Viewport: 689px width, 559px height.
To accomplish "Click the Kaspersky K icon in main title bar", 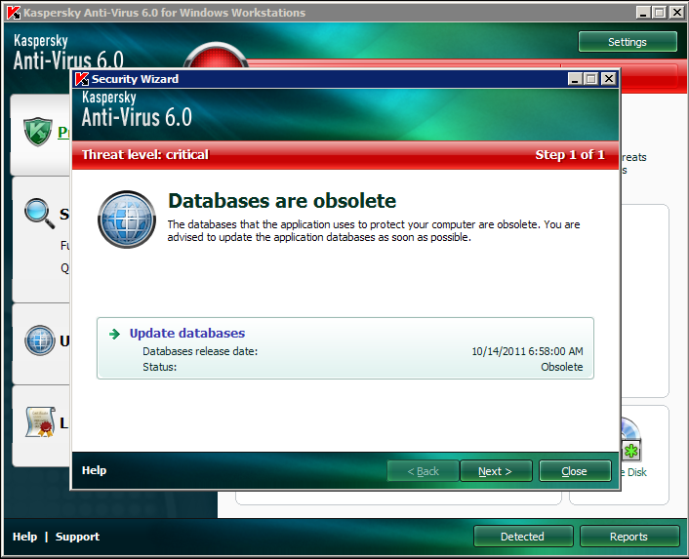I will point(14,13).
